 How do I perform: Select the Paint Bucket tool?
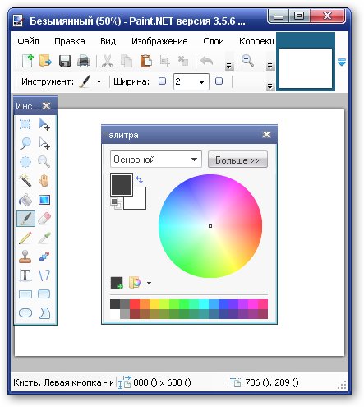tap(25, 200)
